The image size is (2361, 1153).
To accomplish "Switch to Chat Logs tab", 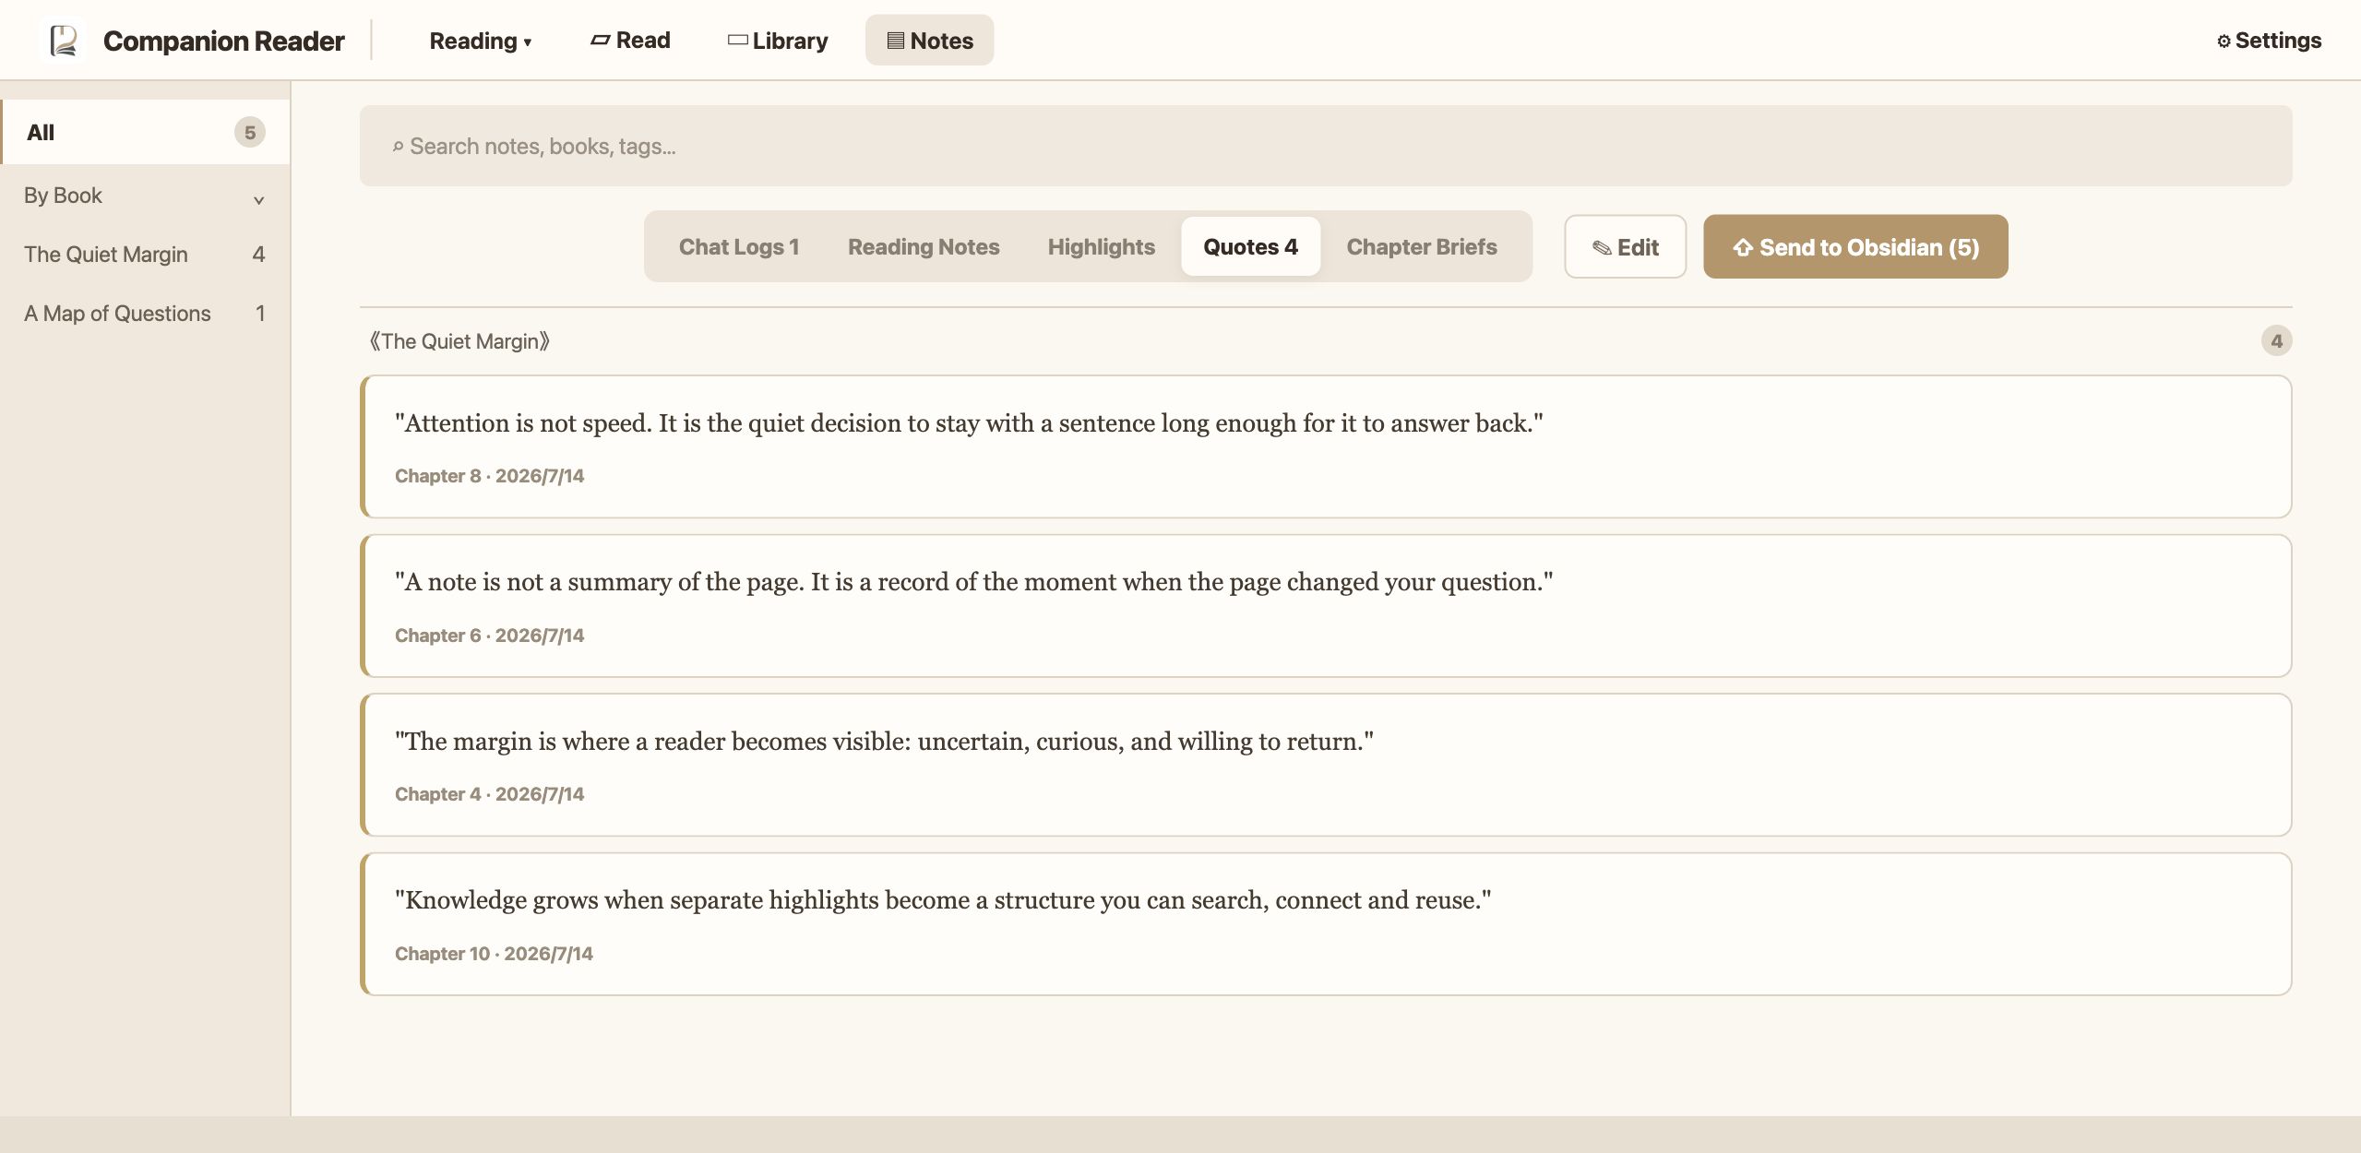I will pyautogui.click(x=739, y=247).
